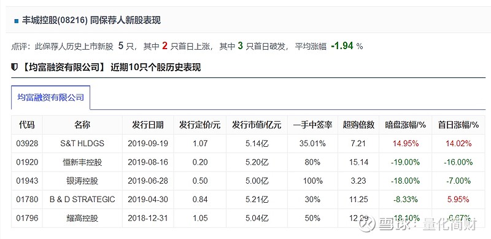Viewport: 491px width, 239px height.
Task: Click oversubscription multiple 15.14
Action: point(359,162)
